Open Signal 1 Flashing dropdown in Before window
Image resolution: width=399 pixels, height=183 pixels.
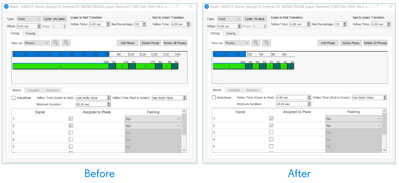click(x=153, y=119)
